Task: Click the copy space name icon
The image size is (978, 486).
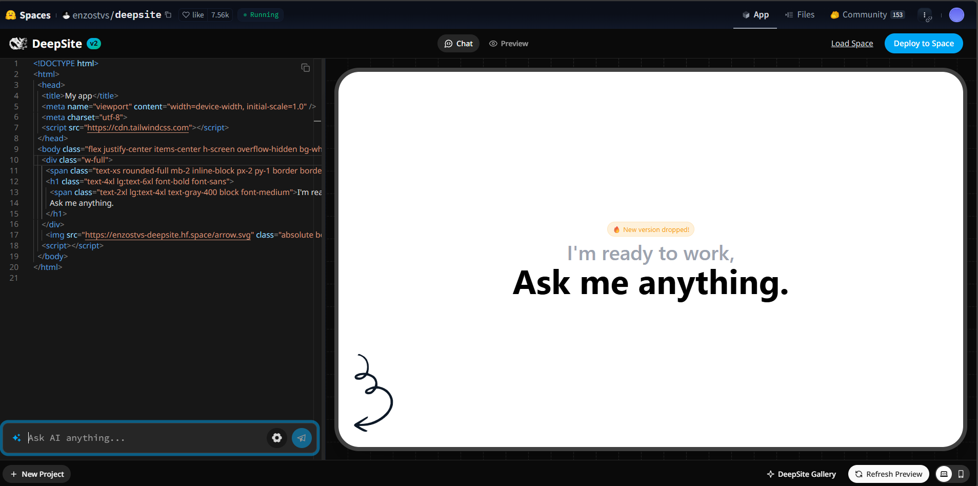Action: pos(169,15)
